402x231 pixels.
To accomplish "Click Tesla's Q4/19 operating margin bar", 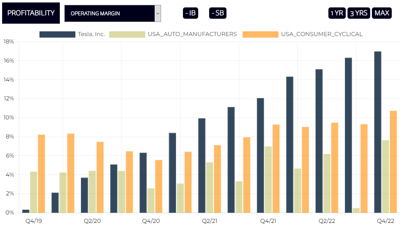I will [x=26, y=211].
